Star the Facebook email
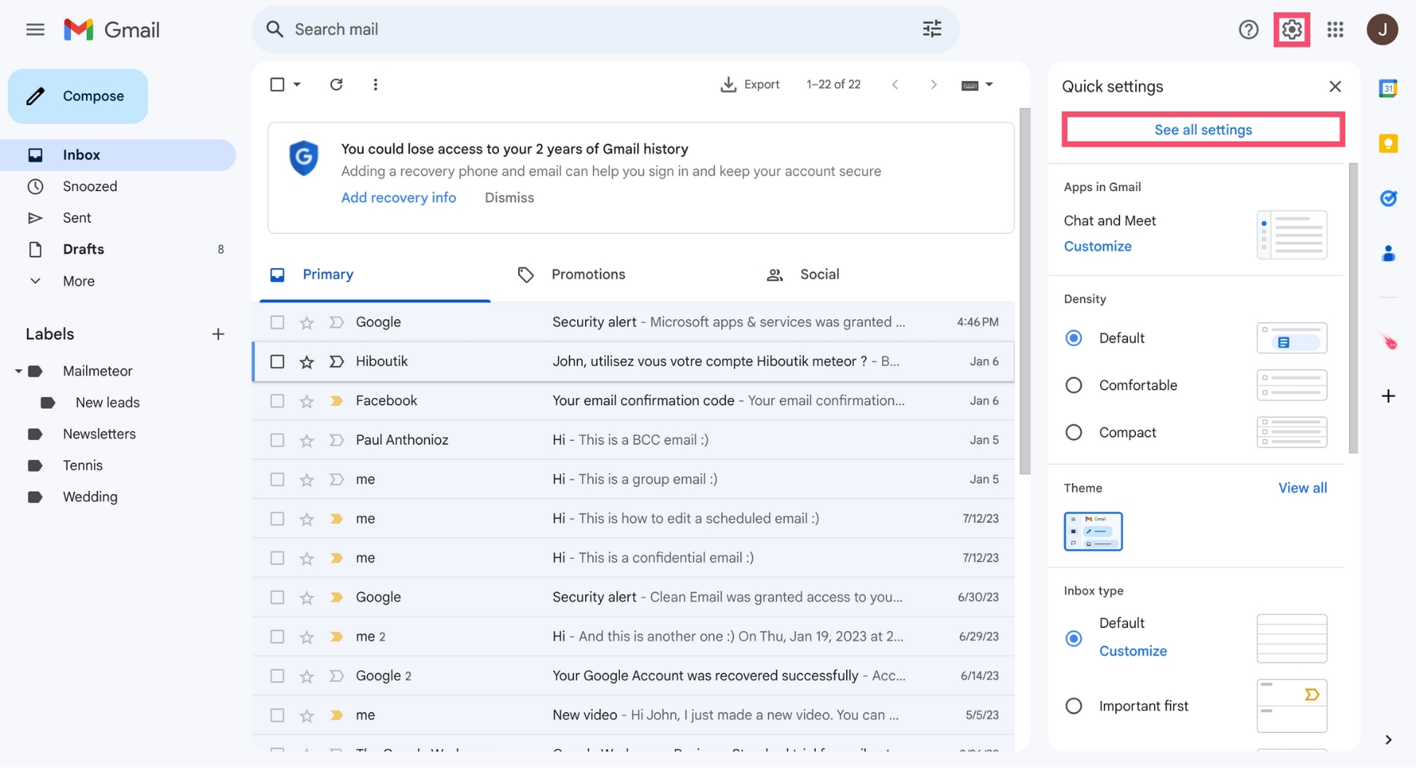The width and height of the screenshot is (1416, 768). pos(306,401)
